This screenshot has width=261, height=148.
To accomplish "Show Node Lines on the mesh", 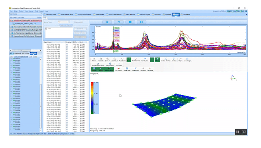I will (127, 69).
